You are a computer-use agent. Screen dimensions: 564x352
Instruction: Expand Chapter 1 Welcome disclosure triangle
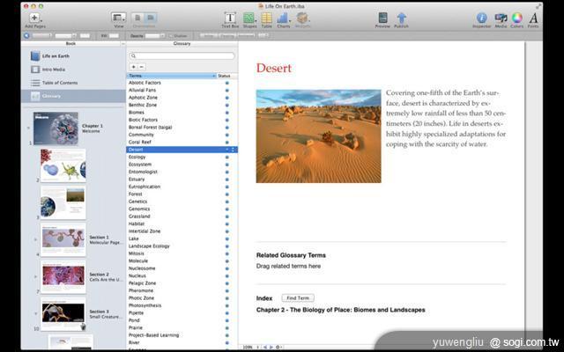pos(29,128)
